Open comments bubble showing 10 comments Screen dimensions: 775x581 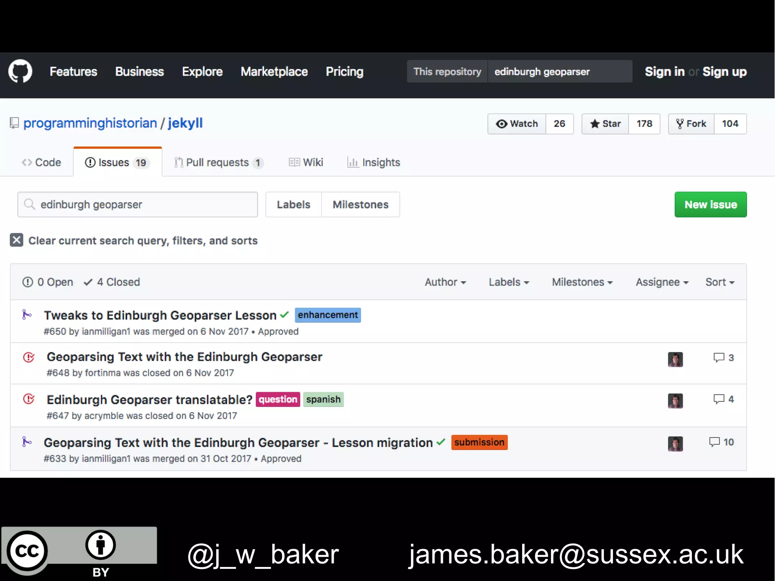click(x=721, y=442)
